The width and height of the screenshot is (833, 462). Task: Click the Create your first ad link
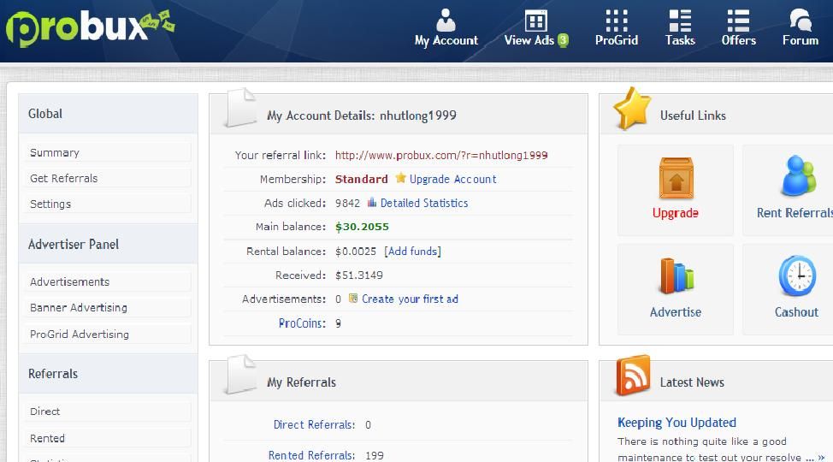coord(410,299)
